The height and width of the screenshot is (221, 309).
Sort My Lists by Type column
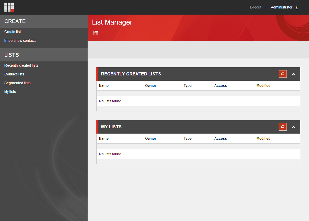coord(188,139)
